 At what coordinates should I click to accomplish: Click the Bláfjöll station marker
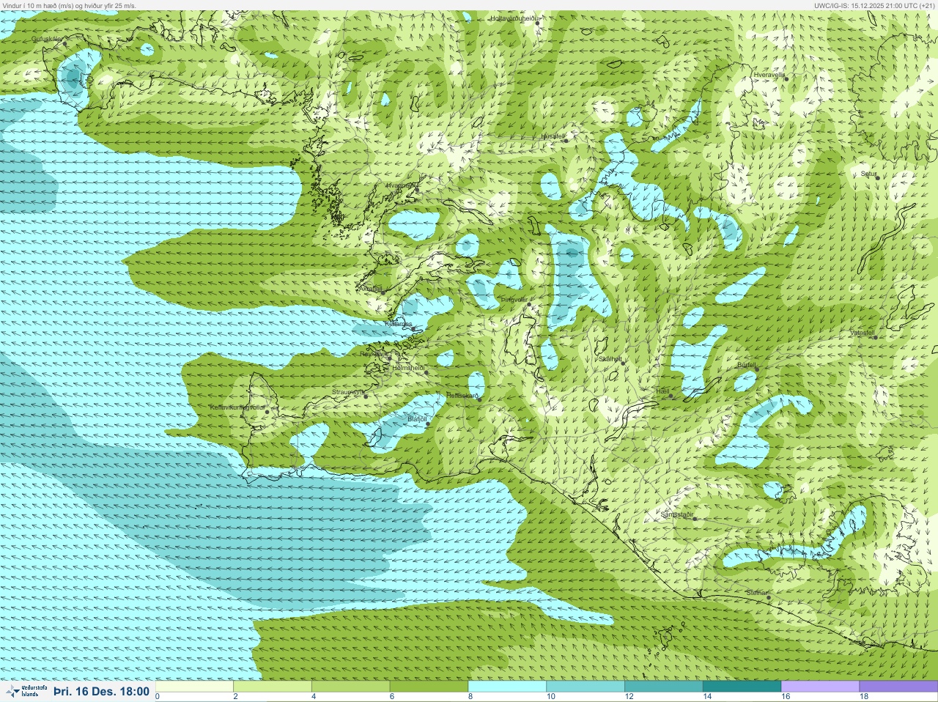point(427,424)
